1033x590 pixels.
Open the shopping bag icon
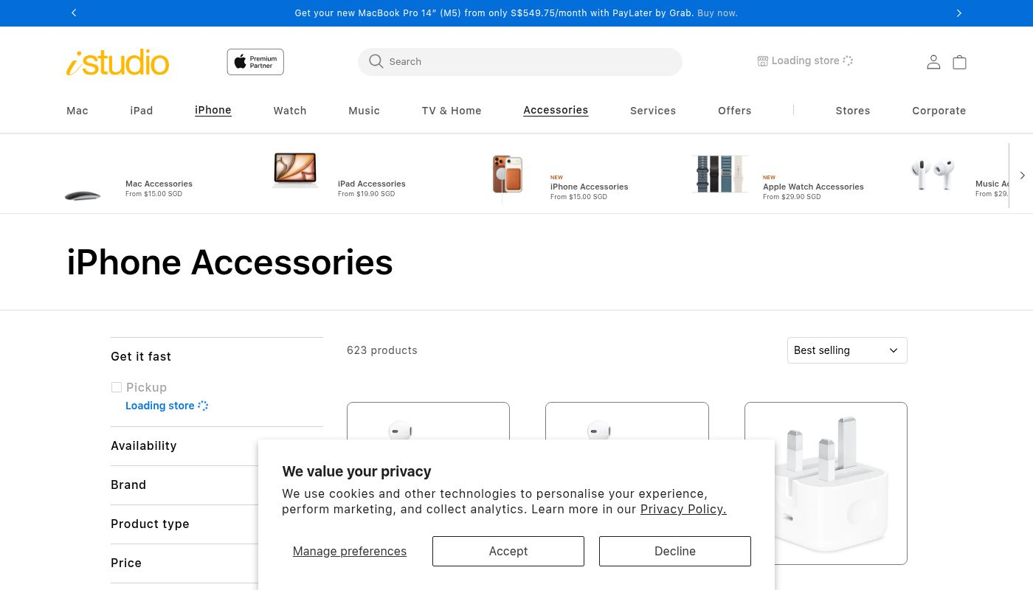(959, 62)
